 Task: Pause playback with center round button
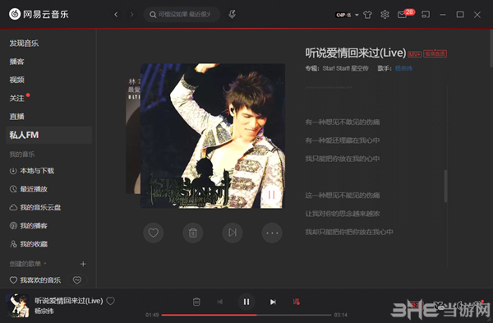tap(246, 302)
